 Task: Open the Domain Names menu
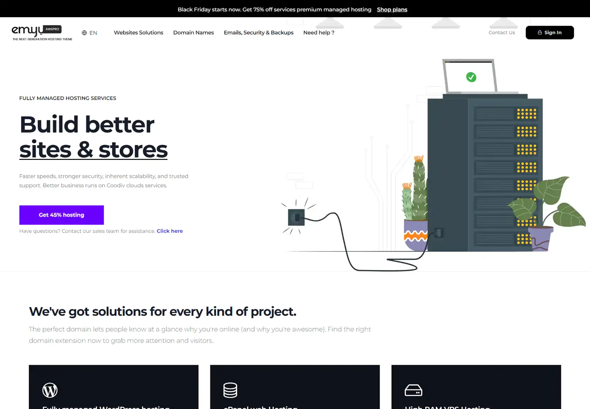click(x=194, y=33)
